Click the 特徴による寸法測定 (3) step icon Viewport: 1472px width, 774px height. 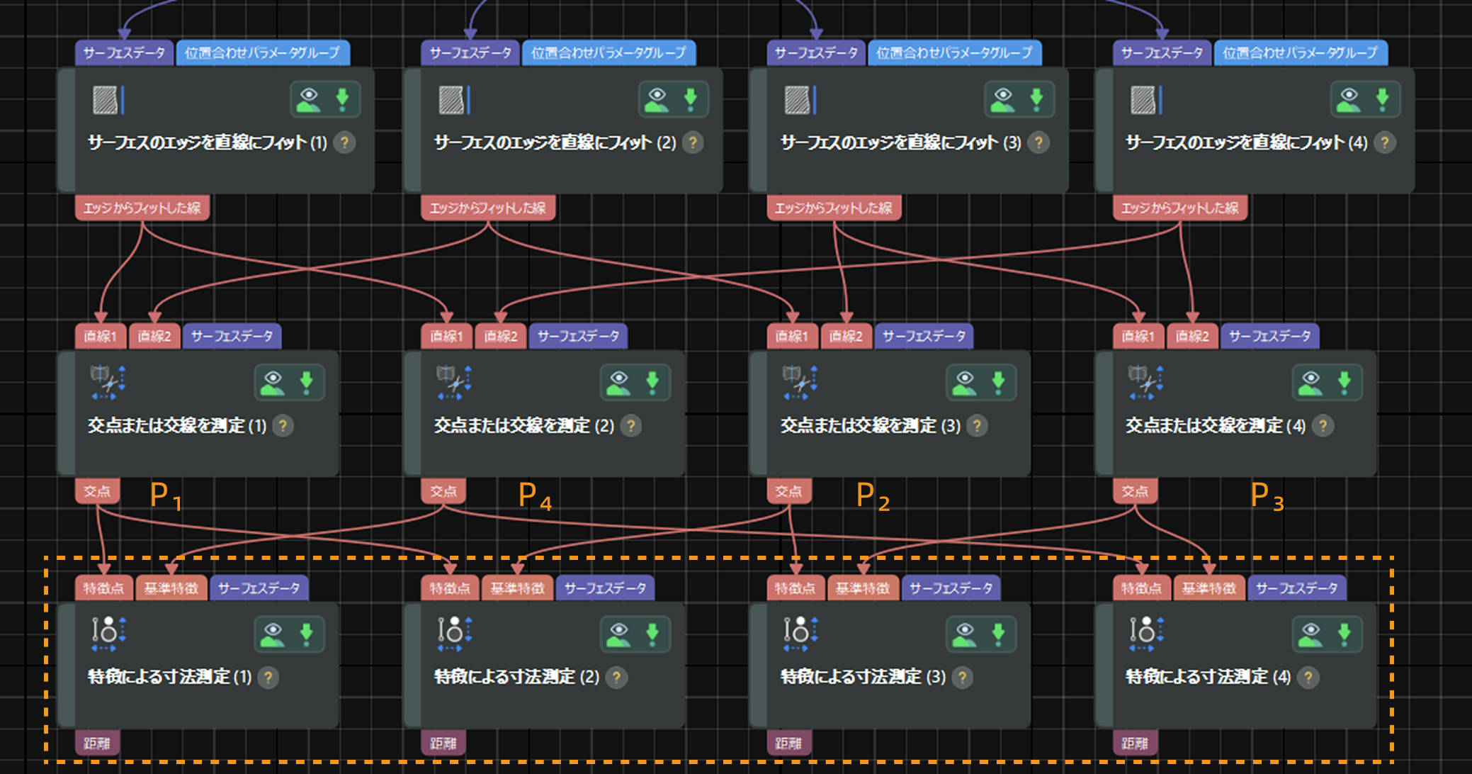click(x=800, y=634)
